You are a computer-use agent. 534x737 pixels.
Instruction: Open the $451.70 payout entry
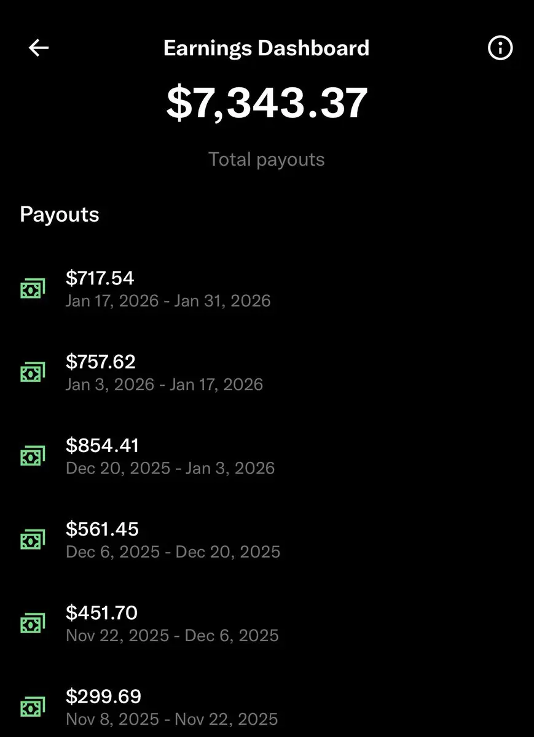[267, 623]
